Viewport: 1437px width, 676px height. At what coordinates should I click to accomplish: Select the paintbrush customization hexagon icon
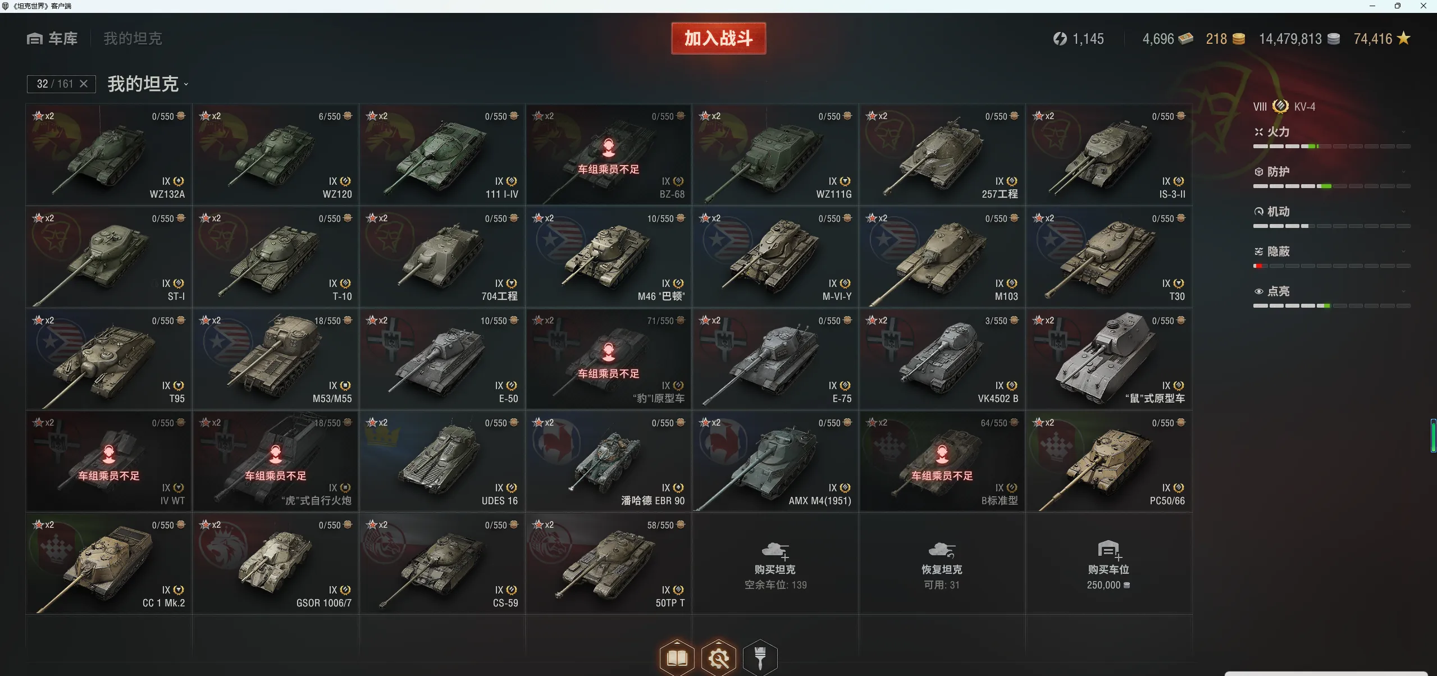[760, 657]
